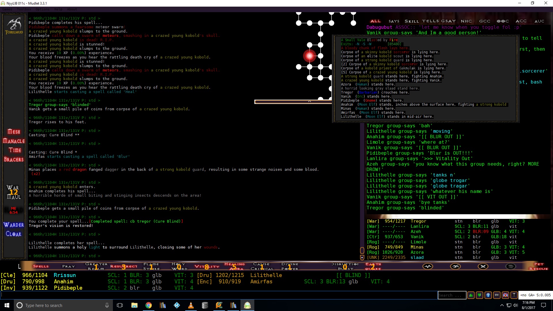
Task: Click the black bomb emergency-stop icon
Action: [514, 295]
